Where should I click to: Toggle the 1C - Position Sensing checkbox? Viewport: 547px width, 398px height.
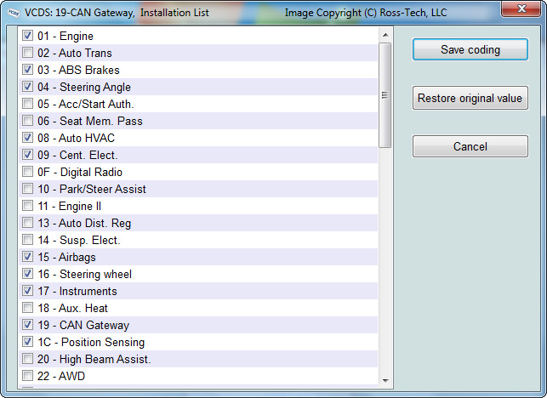tap(27, 342)
